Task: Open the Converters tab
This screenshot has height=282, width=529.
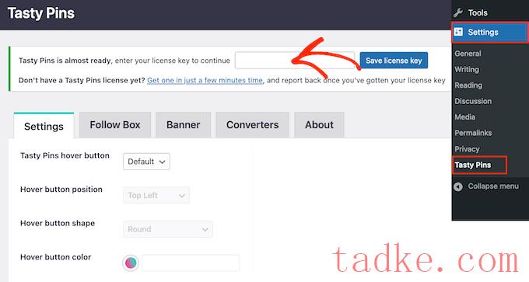Action: click(x=252, y=125)
